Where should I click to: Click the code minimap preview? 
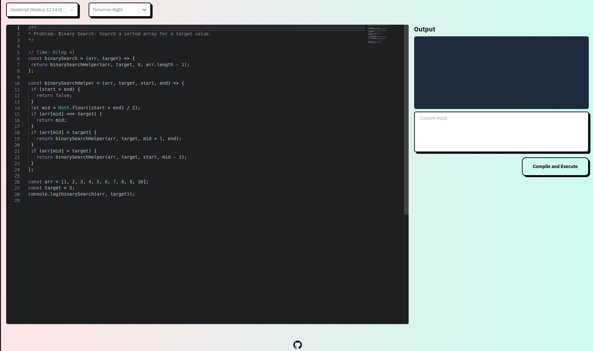[378, 34]
